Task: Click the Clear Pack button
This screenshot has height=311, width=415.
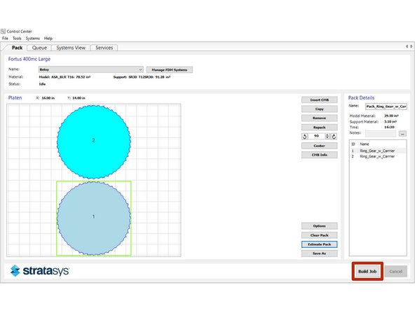Action: pyautogui.click(x=320, y=235)
